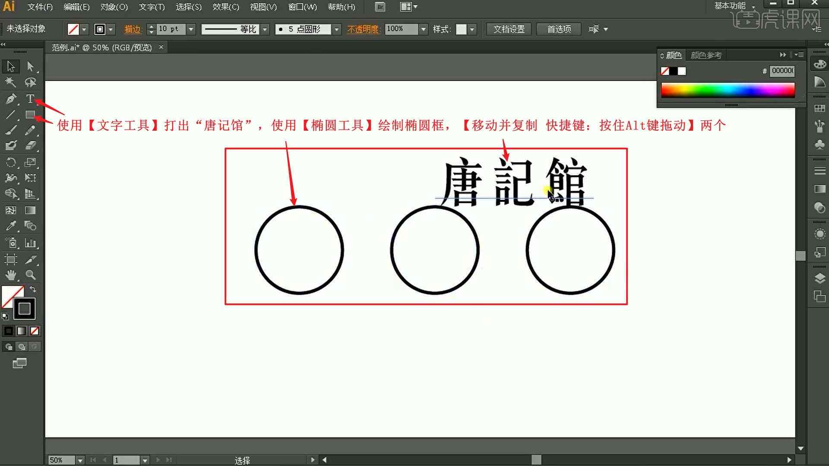The image size is (829, 466).
Task: Open variable width profile dropdown 等比
Action: (266, 29)
